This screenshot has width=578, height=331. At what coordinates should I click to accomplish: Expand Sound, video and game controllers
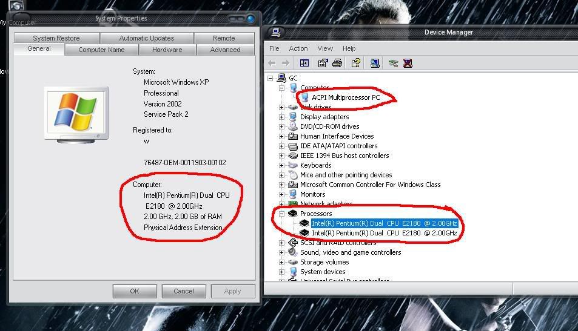click(282, 252)
